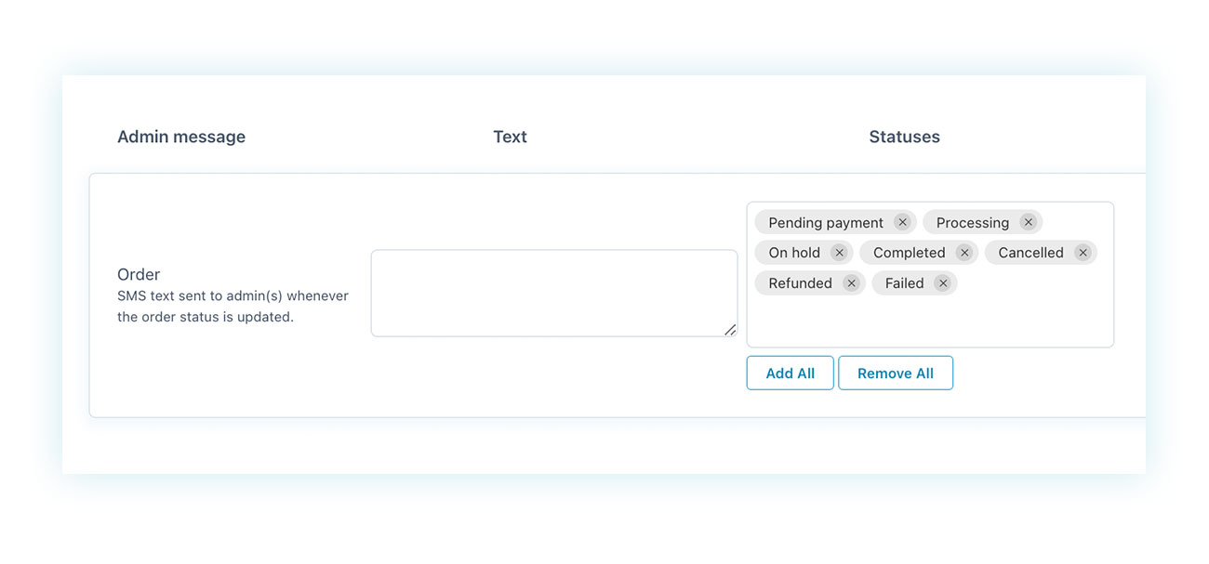Screen dimensions: 1209x564
Task: Remove the Pending payment status tag
Action: (902, 222)
